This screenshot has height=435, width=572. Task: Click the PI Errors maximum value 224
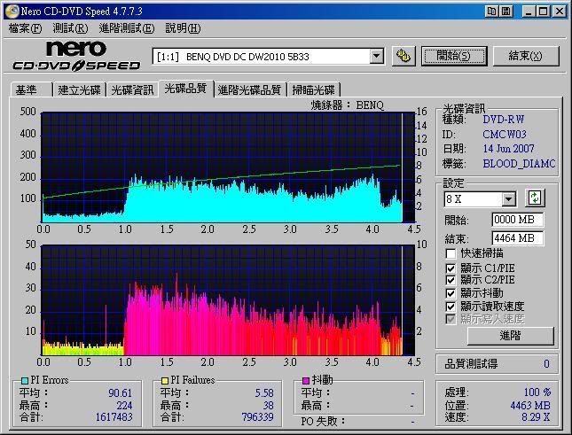[x=124, y=406]
